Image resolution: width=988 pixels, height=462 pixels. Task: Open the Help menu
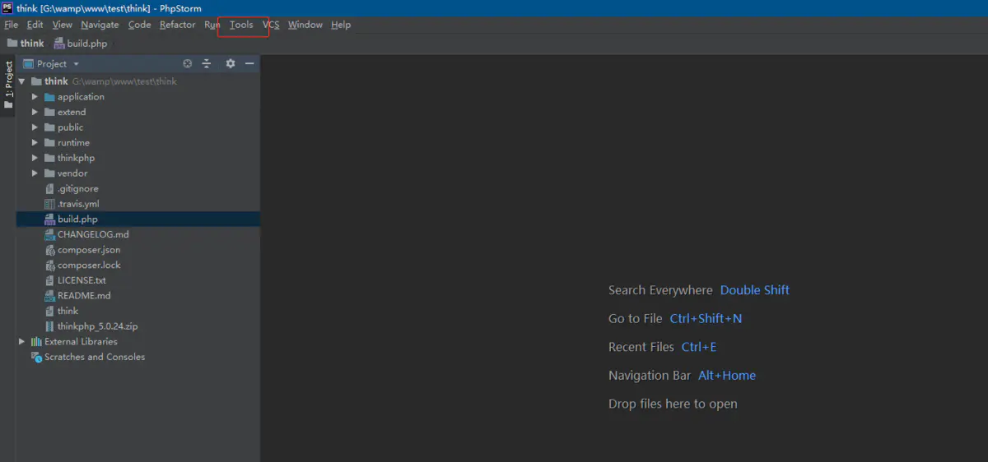point(341,25)
